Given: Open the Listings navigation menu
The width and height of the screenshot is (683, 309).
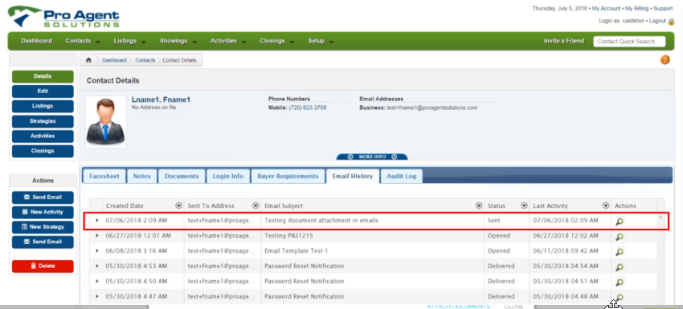Looking at the screenshot, I should (x=130, y=41).
